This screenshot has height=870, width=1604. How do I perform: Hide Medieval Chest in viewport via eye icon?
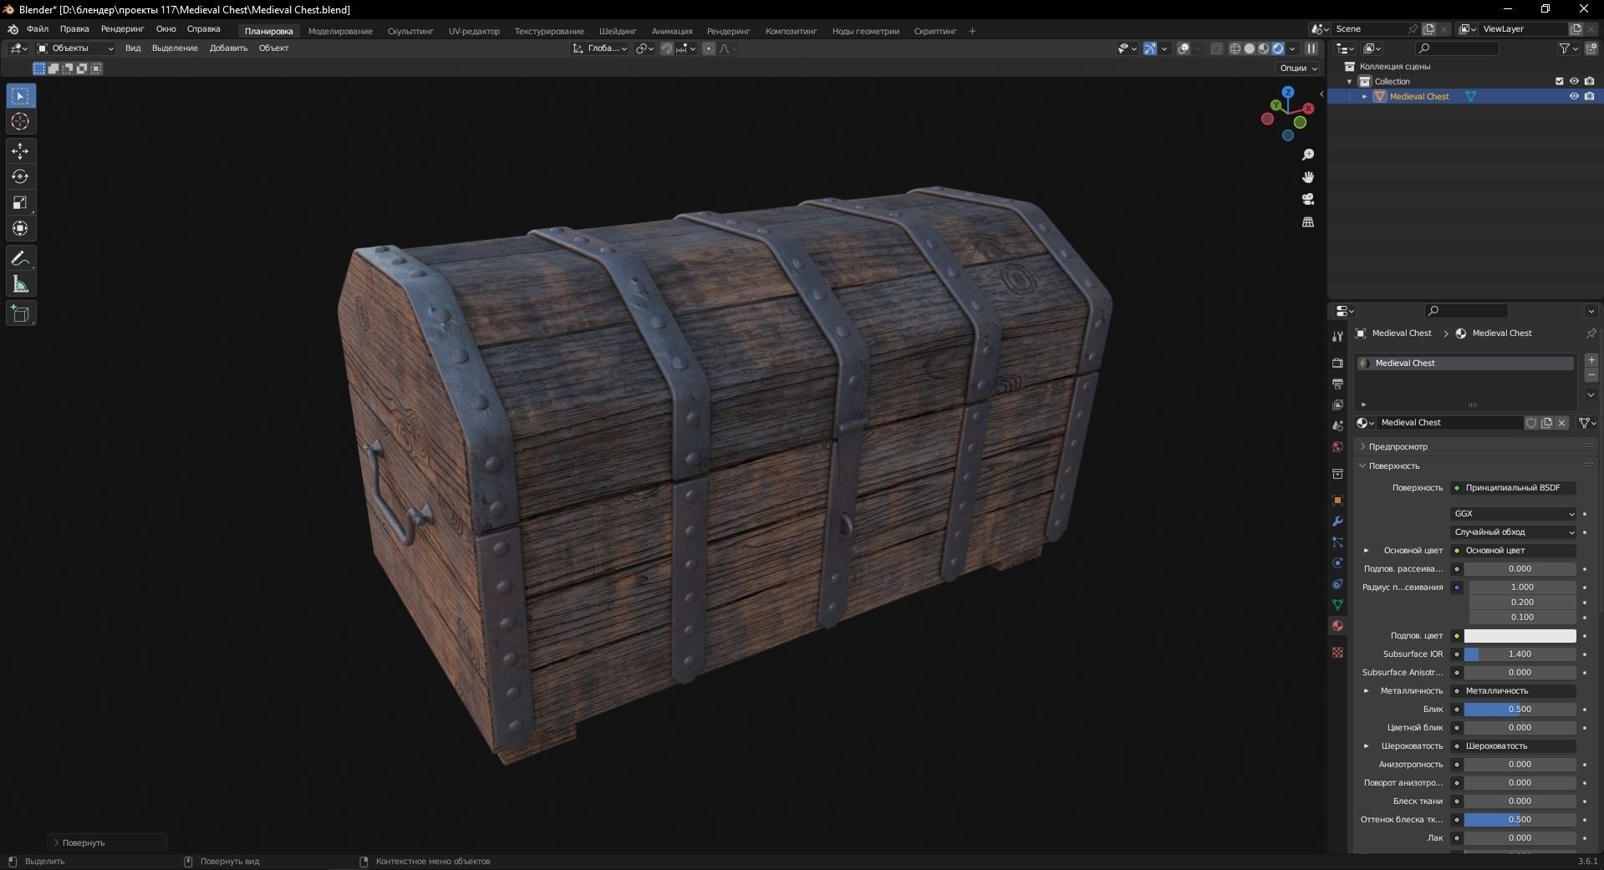click(x=1574, y=97)
